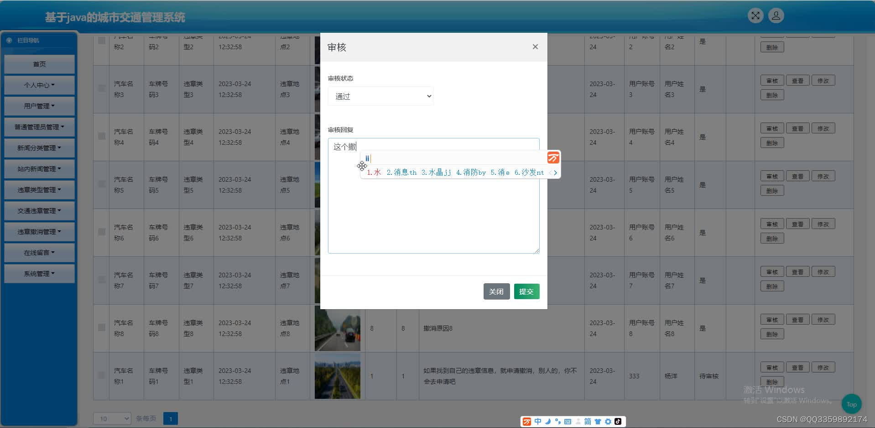
Task: Click the TikTok icon on the IME toolbar
Action: point(618,422)
